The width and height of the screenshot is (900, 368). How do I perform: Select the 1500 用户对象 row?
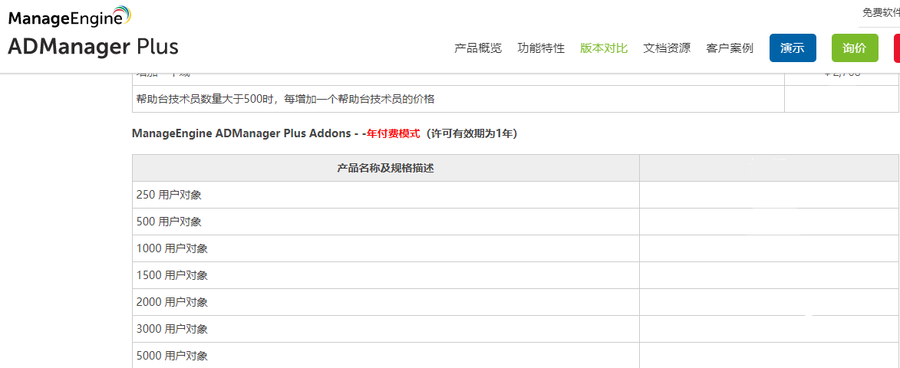385,276
